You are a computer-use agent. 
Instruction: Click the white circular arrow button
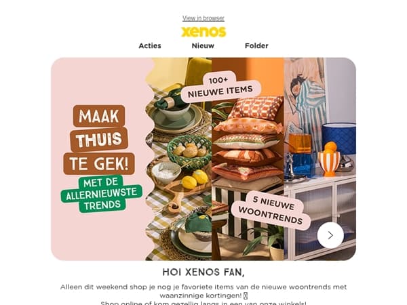[x=330, y=235]
